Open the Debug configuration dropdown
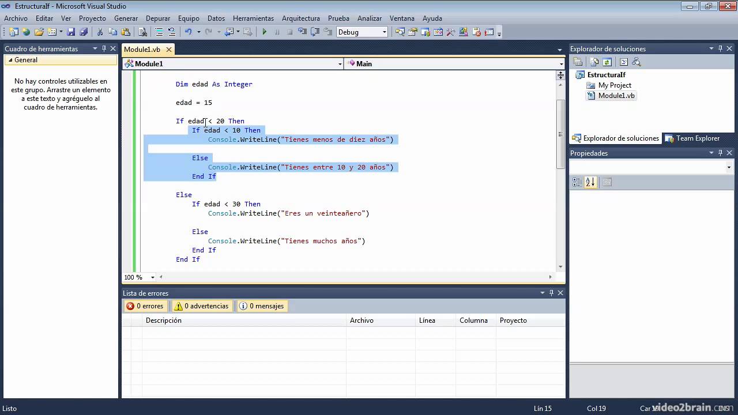This screenshot has height=415, width=738. point(385,32)
